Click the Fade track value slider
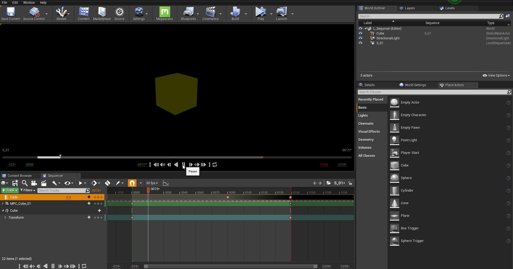 coord(69,197)
